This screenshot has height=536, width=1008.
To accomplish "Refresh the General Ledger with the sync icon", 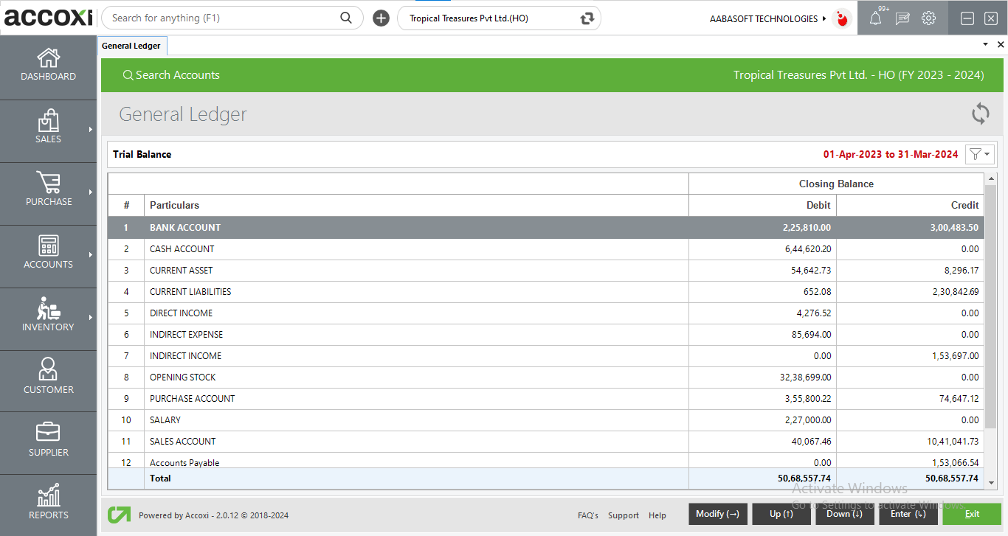I will (980, 114).
